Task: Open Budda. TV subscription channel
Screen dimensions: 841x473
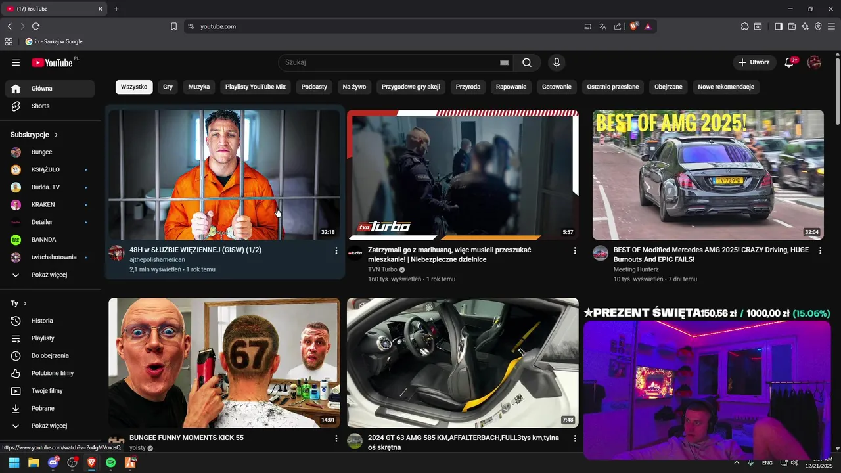Action: (49, 187)
